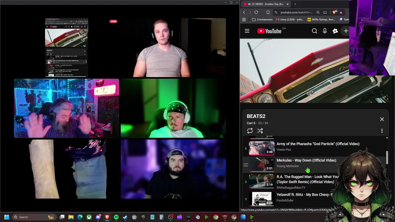Click the red LIVE badge
Viewport: 395px width, 222px height.
(113, 21)
